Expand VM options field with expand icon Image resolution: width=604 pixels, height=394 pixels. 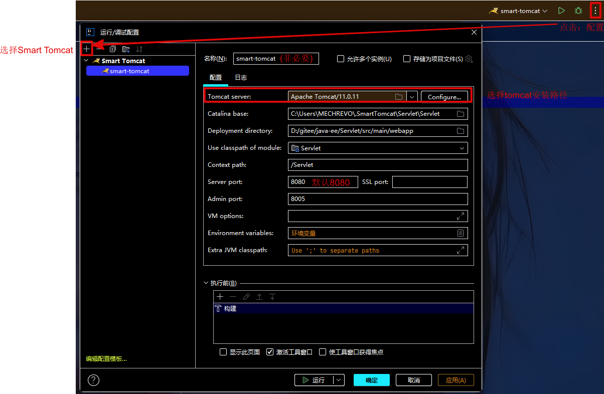(461, 216)
